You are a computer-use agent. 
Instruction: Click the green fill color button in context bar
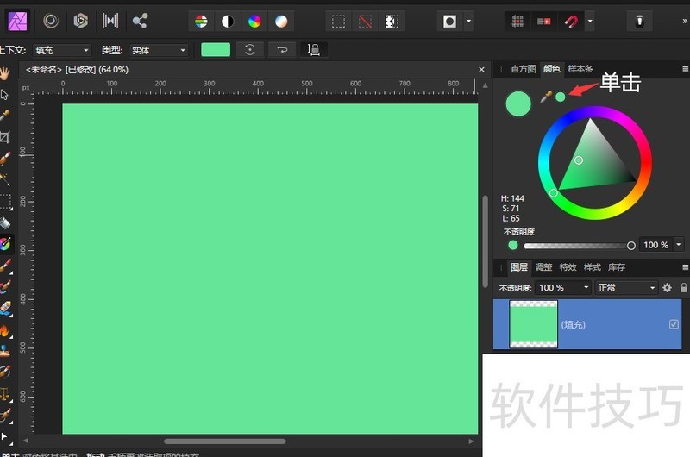[x=216, y=50]
